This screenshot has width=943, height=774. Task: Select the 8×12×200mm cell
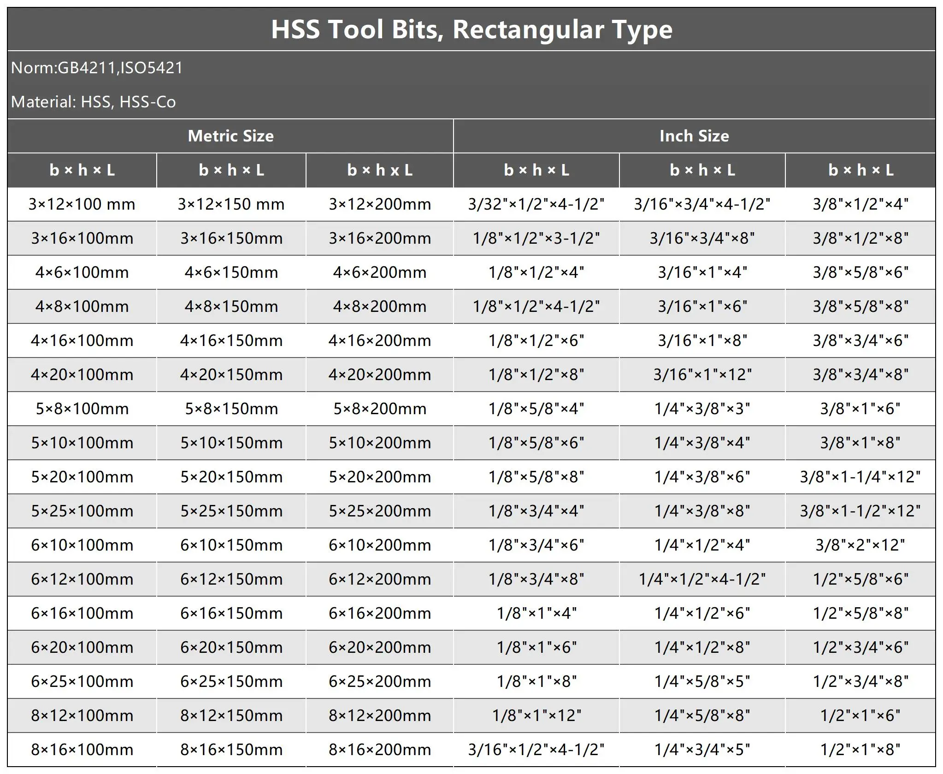click(380, 715)
